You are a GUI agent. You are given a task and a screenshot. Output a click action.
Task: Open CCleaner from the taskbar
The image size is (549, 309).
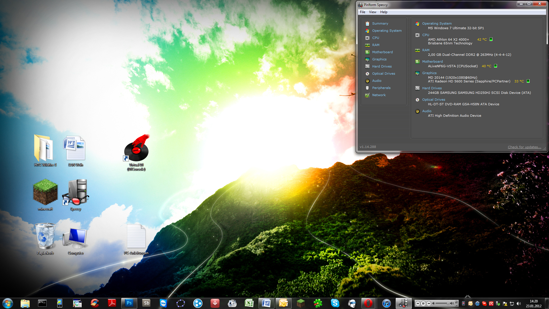[x=95, y=303]
